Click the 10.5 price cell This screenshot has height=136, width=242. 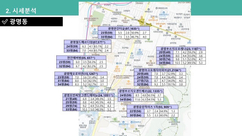click(177, 63)
